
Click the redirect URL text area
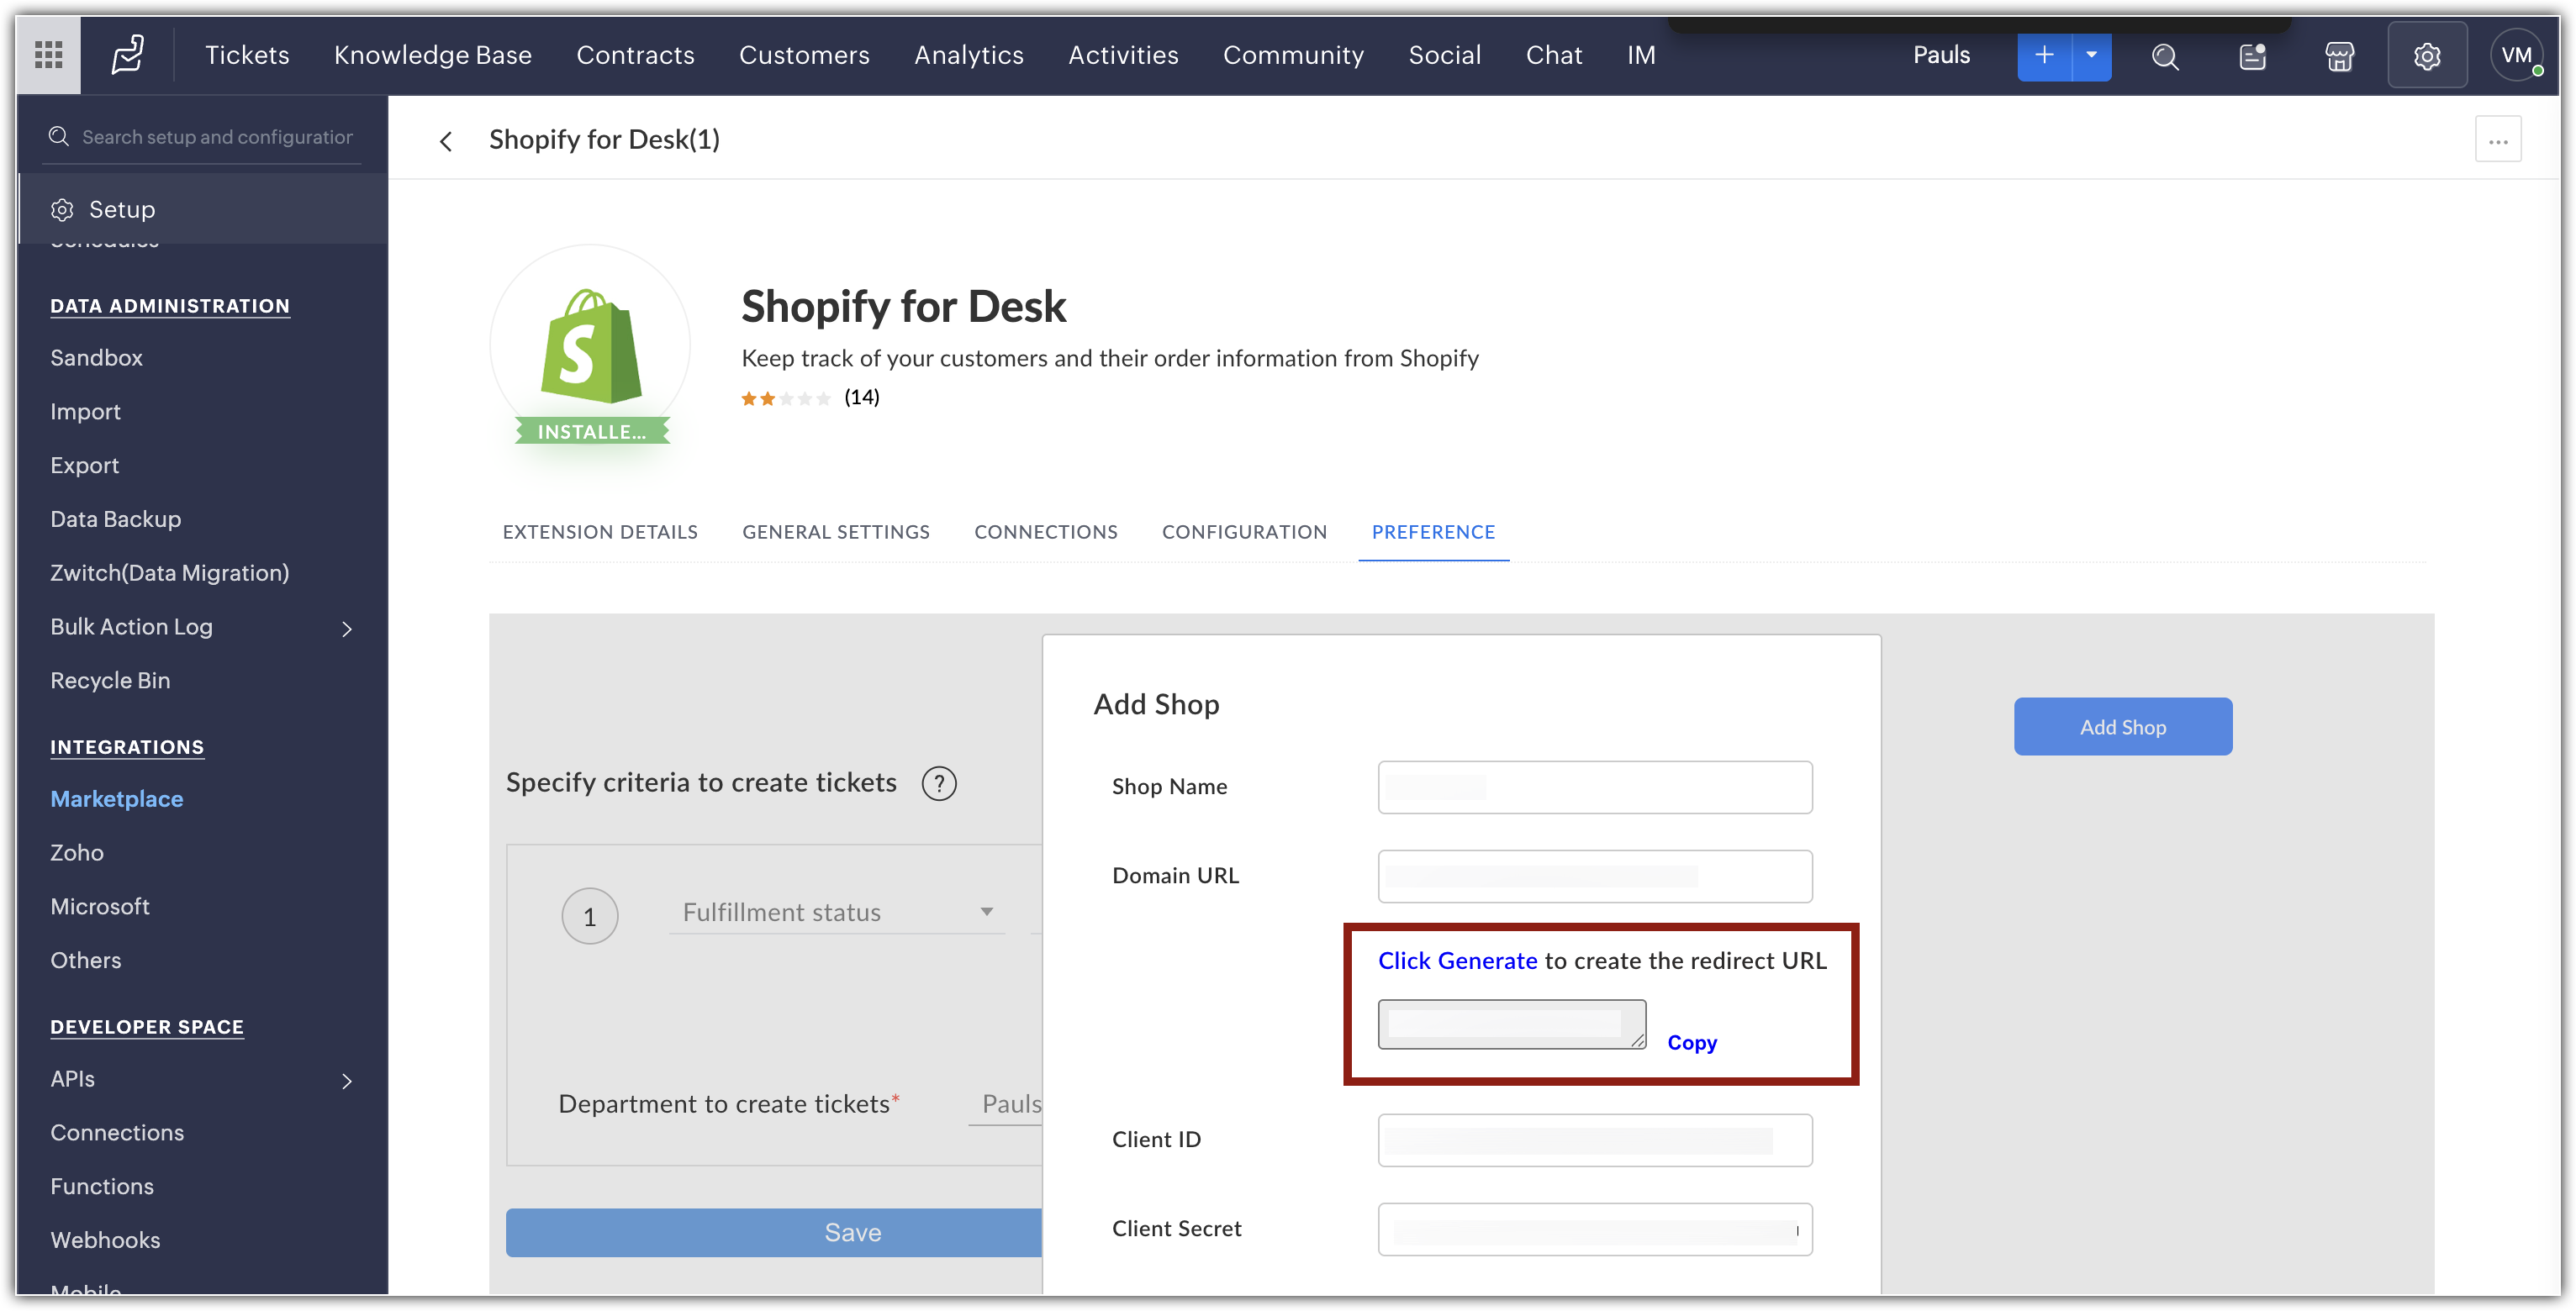[1512, 1024]
